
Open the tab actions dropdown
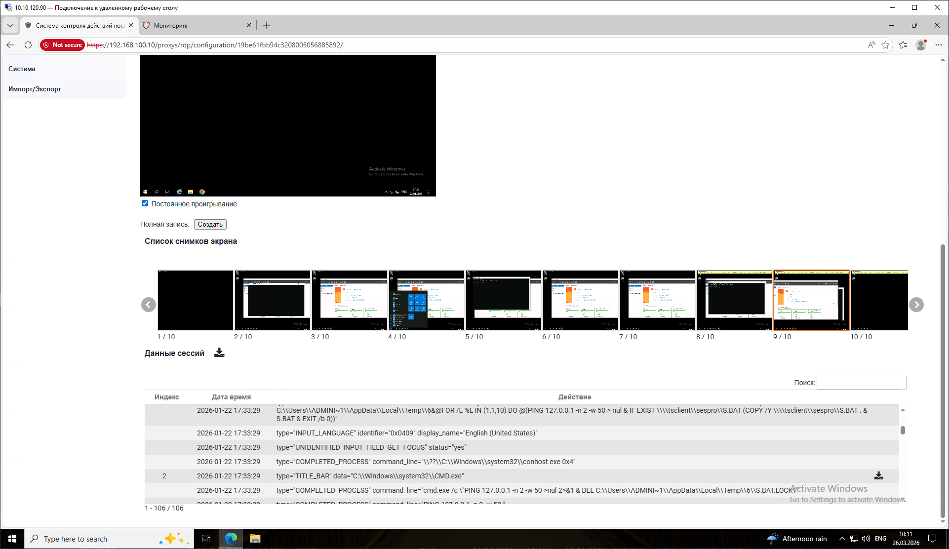10,25
